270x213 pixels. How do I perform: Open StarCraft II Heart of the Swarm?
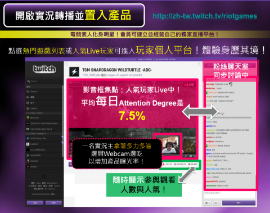[44, 124]
